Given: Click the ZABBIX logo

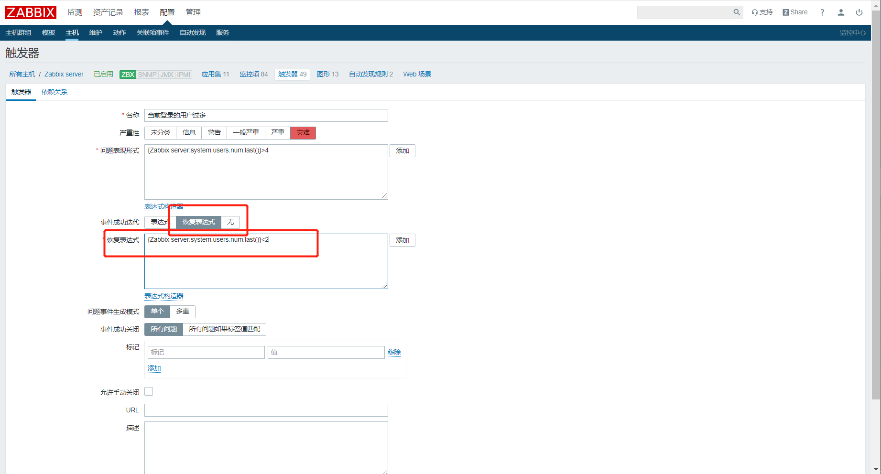Looking at the screenshot, I should click(x=31, y=12).
